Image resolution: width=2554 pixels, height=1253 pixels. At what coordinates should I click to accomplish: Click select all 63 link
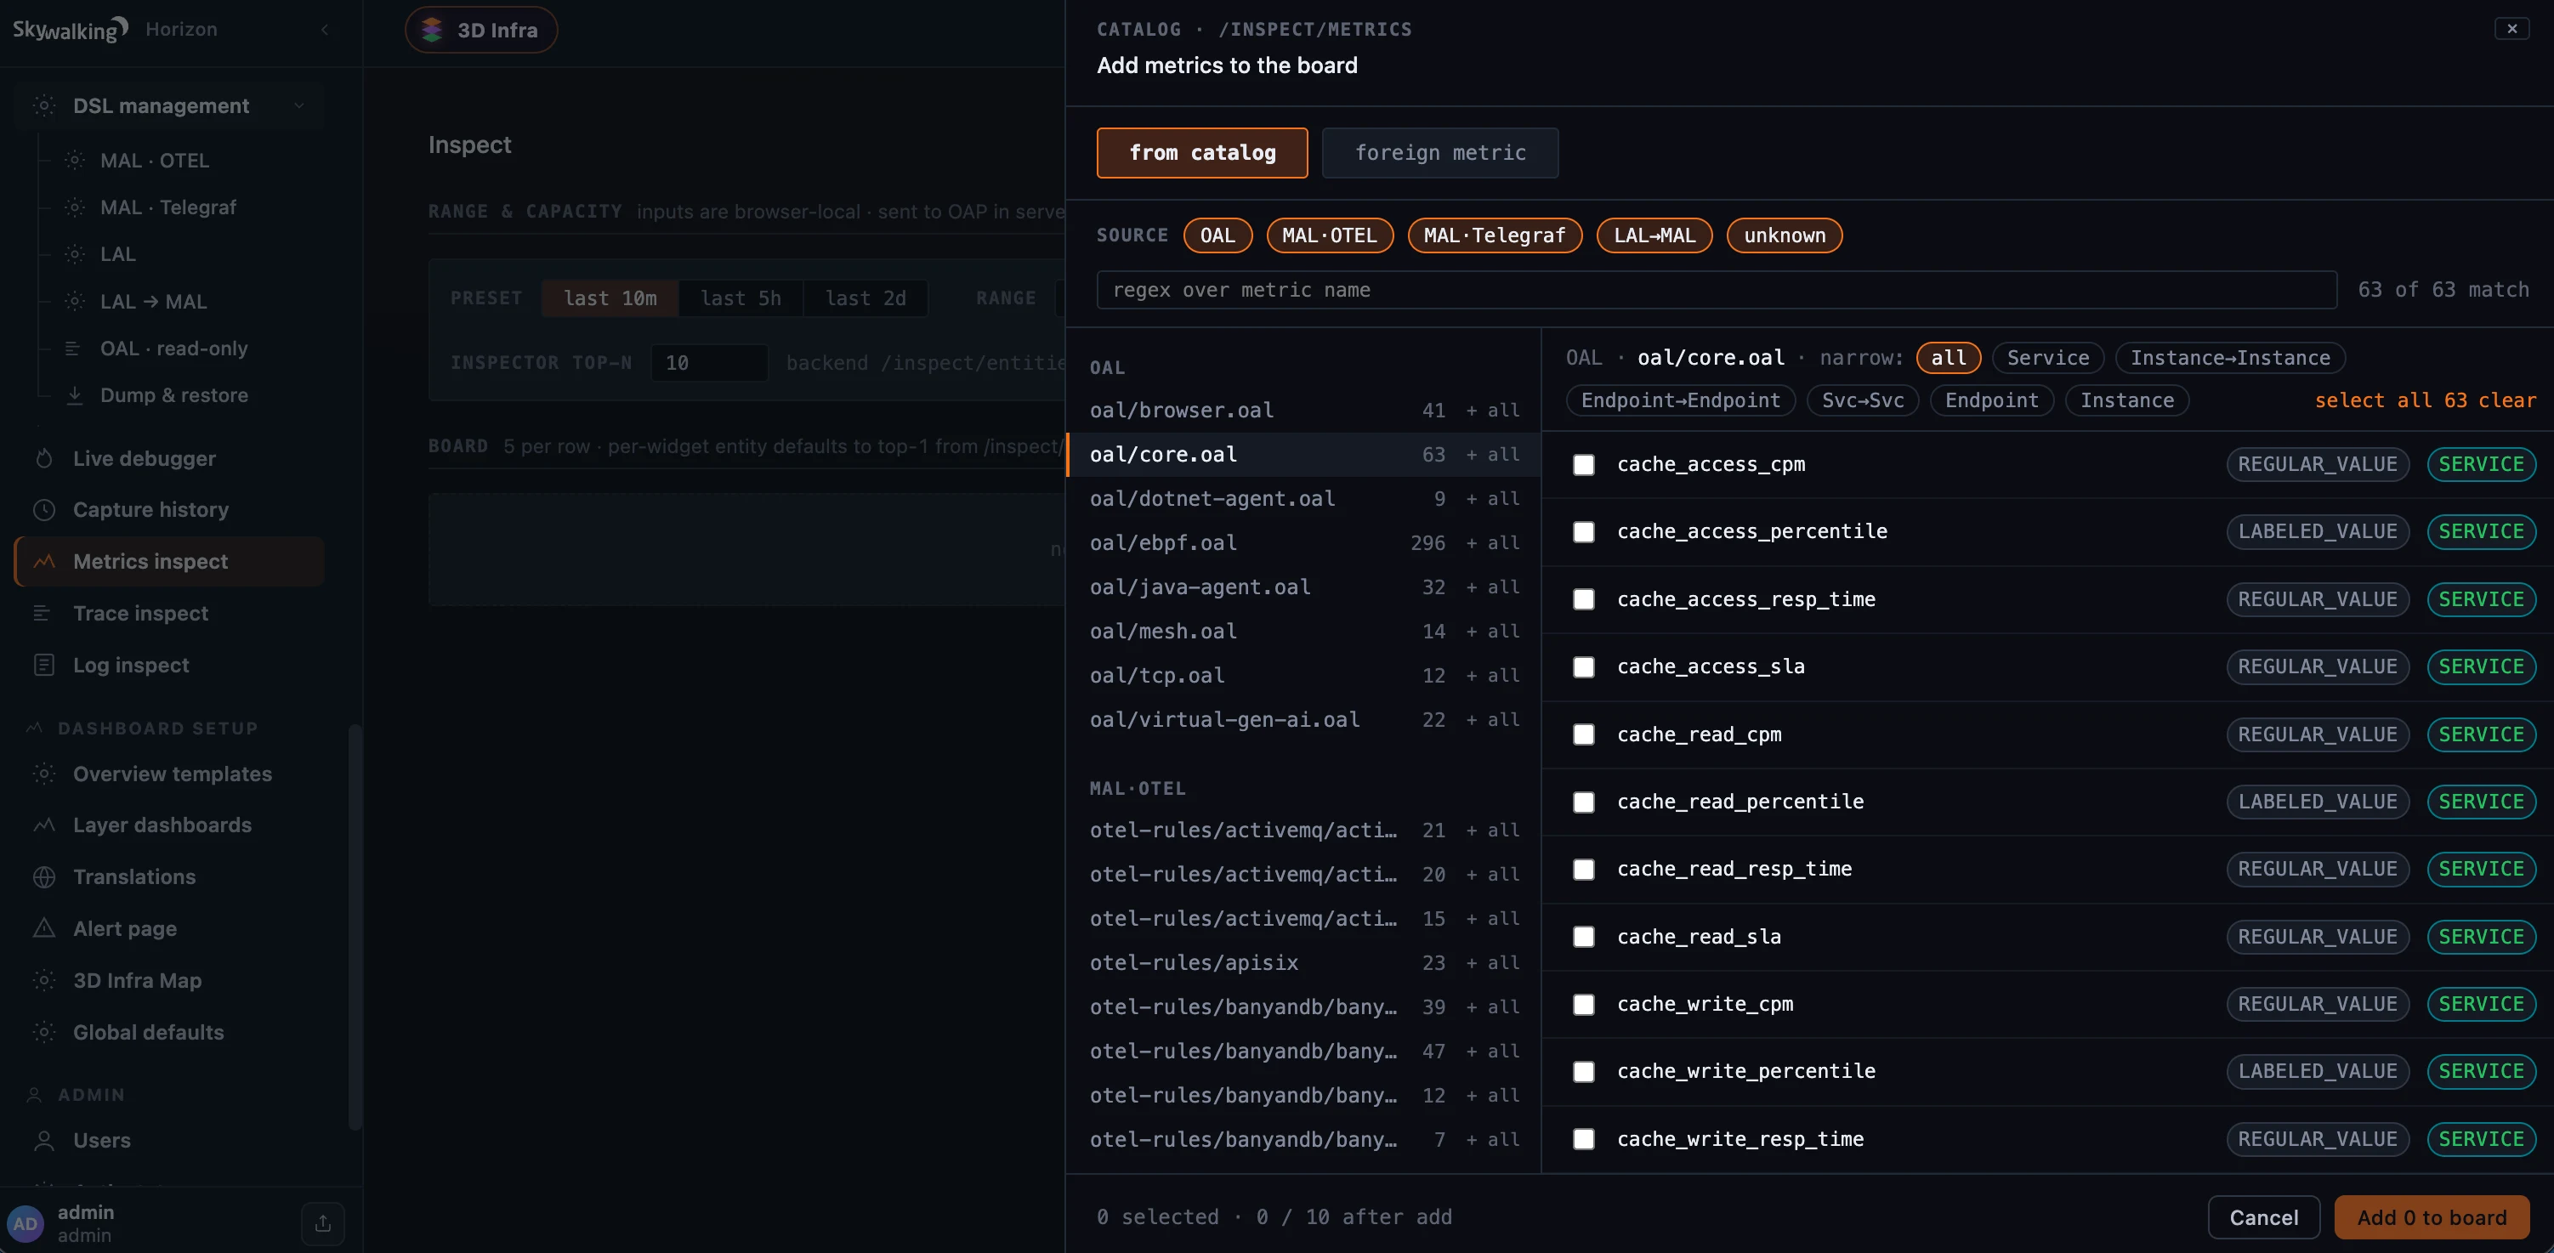(x=2391, y=400)
